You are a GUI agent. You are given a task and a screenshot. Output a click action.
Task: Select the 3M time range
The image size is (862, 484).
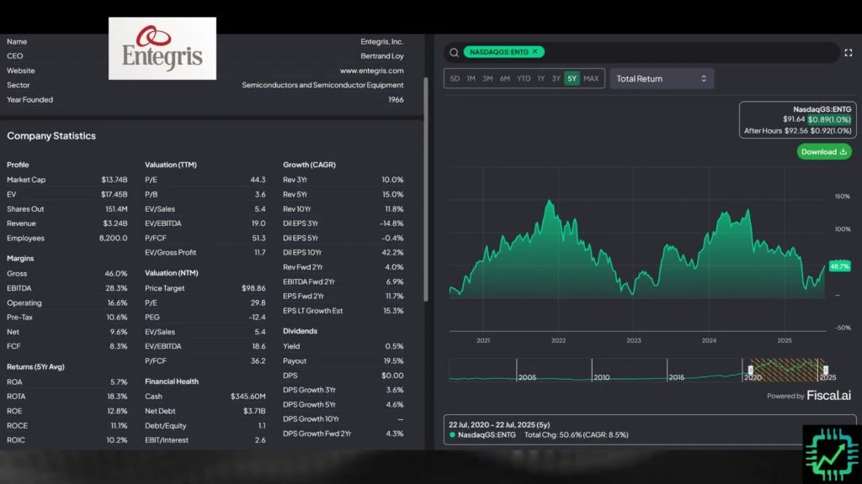click(487, 78)
